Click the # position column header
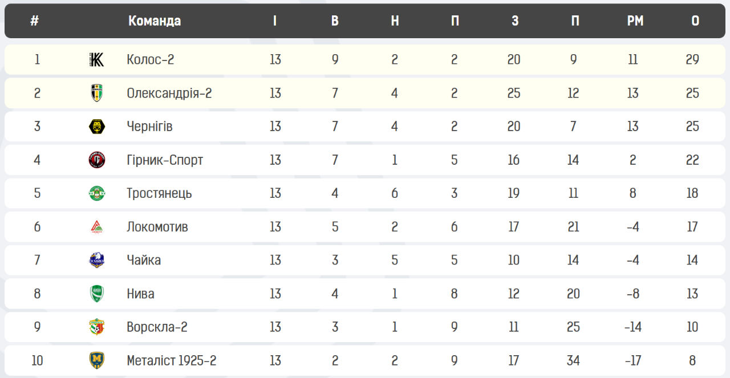This screenshot has height=378, width=730. [x=35, y=21]
